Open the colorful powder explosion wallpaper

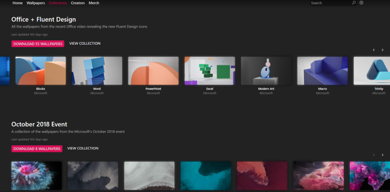coord(36,176)
